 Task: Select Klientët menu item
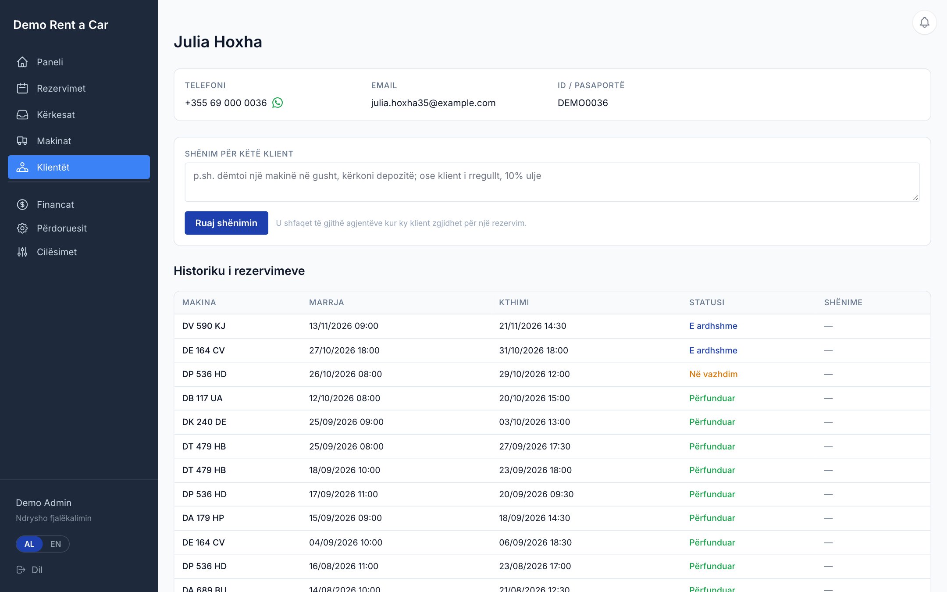click(x=79, y=167)
